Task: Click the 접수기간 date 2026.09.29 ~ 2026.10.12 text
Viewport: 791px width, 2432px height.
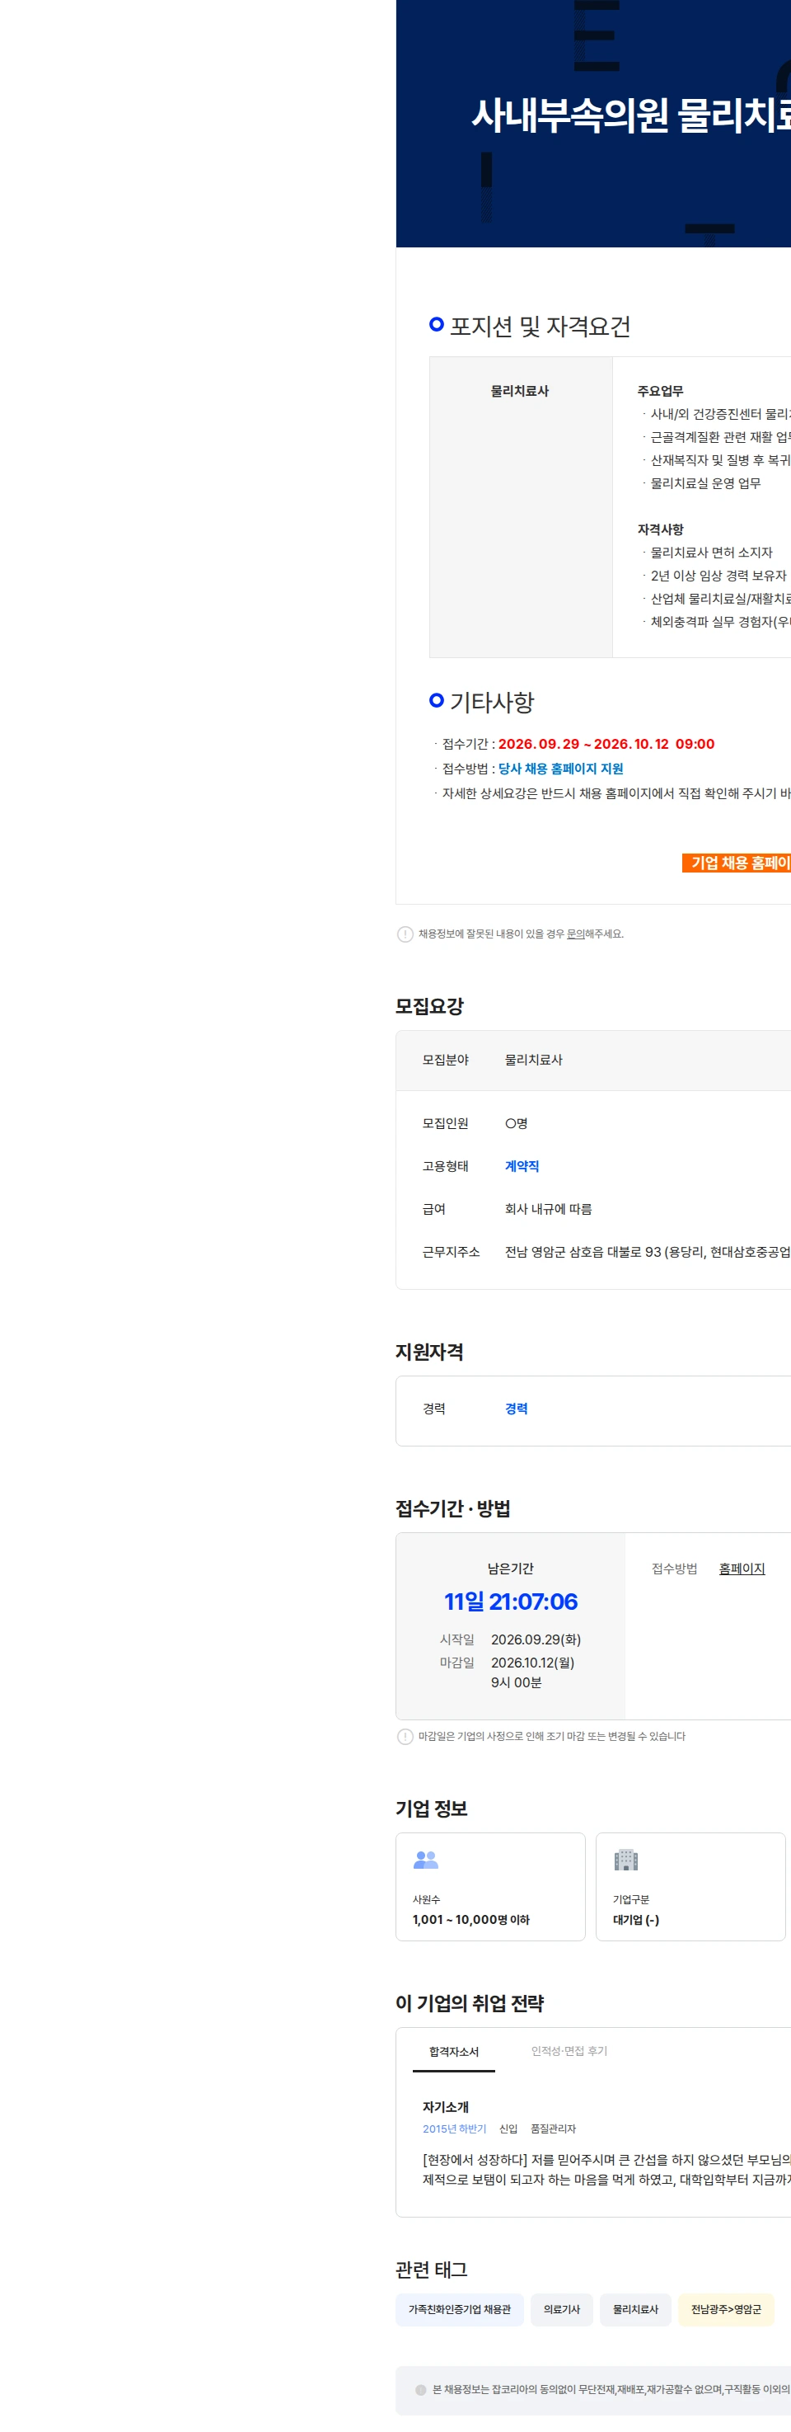Action: [x=606, y=744]
